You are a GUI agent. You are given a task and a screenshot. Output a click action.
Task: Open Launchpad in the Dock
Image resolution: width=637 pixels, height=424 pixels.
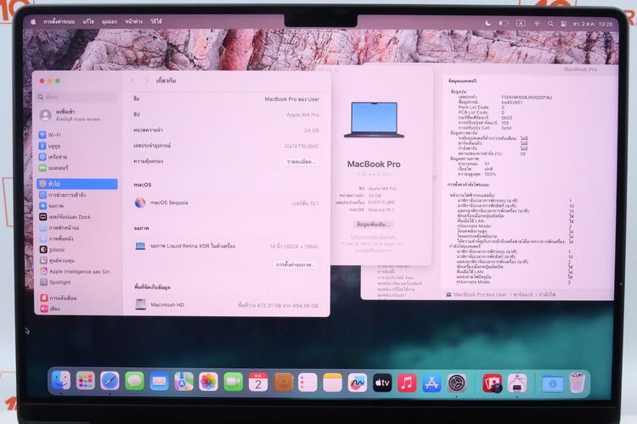click(85, 381)
